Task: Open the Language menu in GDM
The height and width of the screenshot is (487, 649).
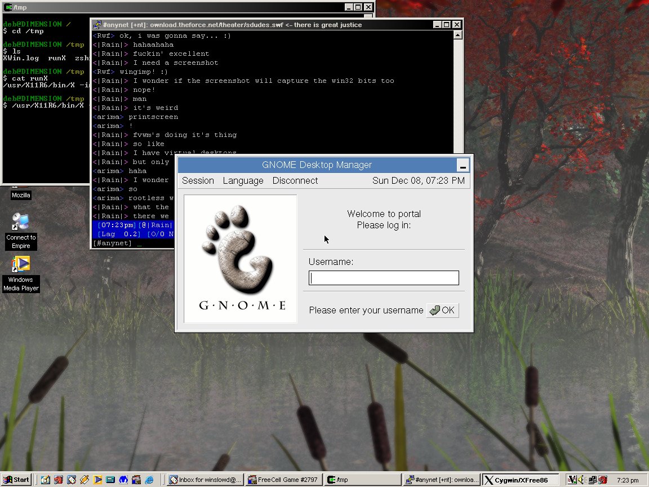Action: [x=243, y=180]
